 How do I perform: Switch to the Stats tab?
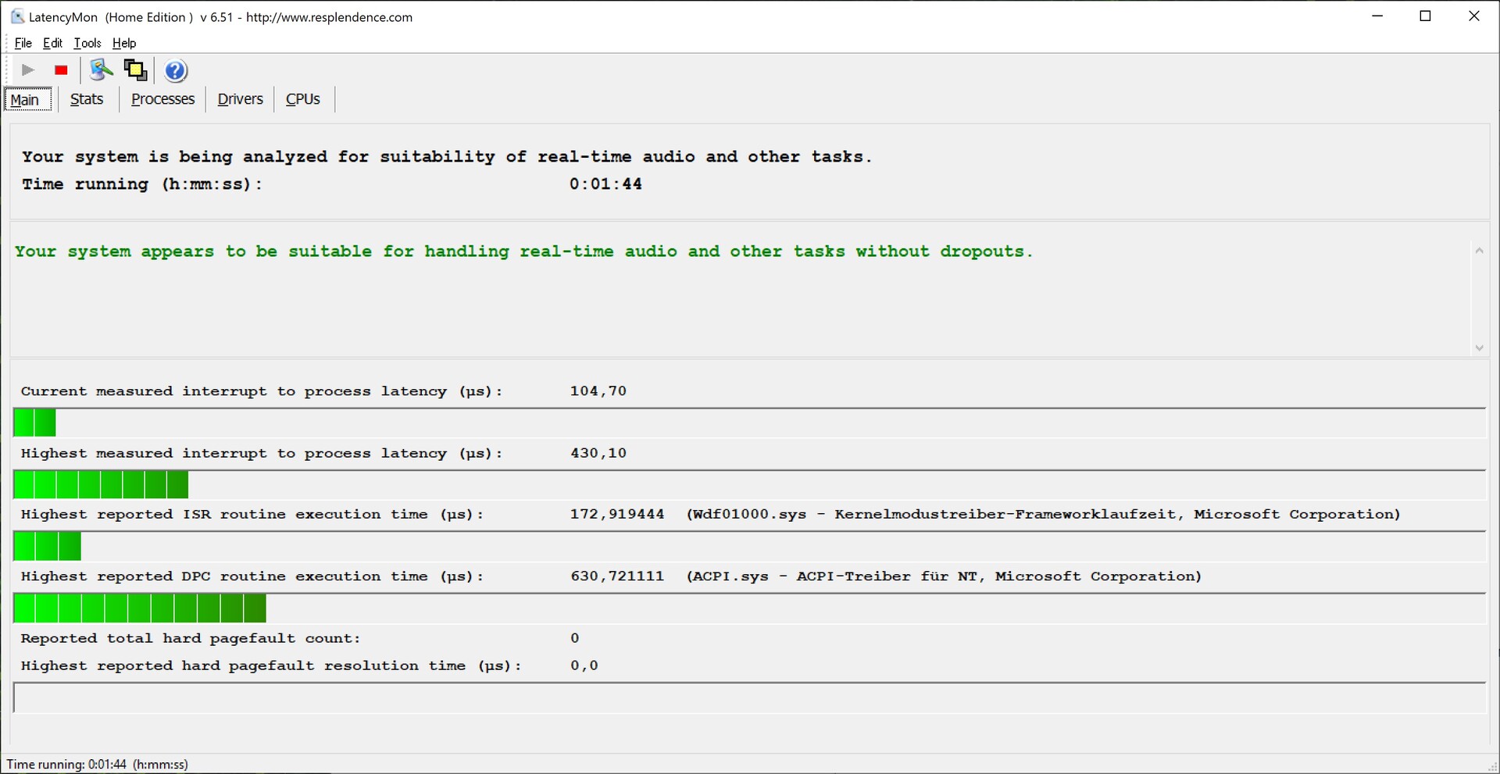[x=87, y=99]
